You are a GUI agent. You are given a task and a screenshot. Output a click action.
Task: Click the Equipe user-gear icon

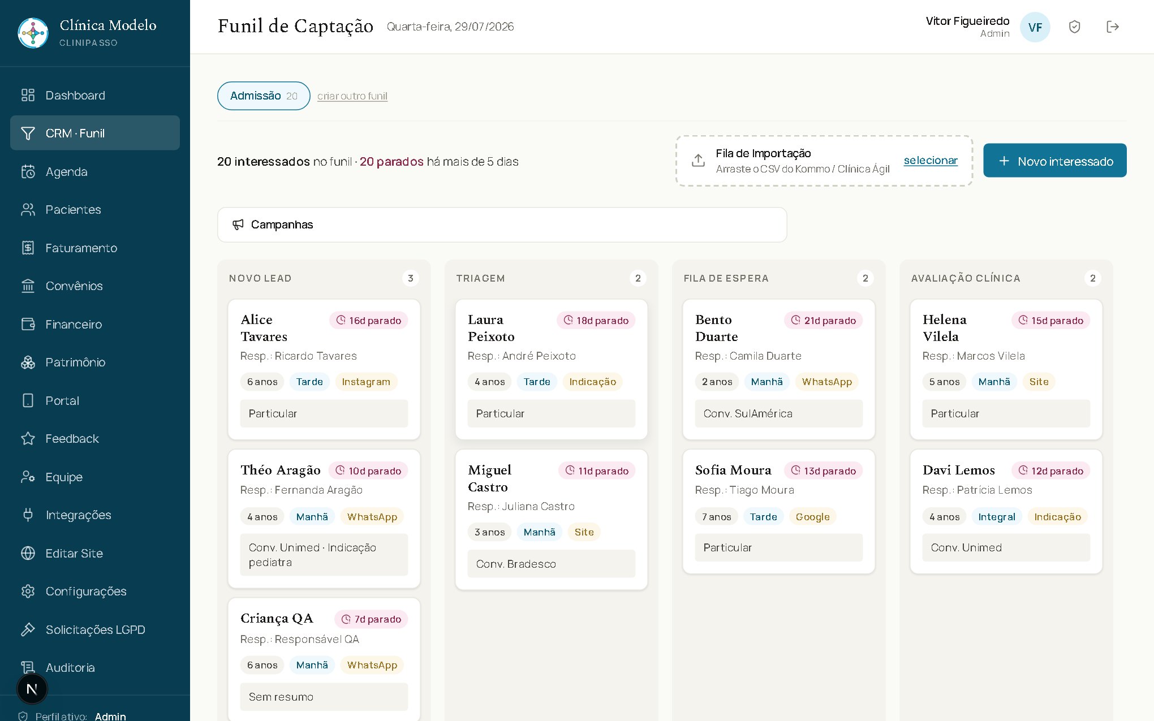pyautogui.click(x=28, y=477)
